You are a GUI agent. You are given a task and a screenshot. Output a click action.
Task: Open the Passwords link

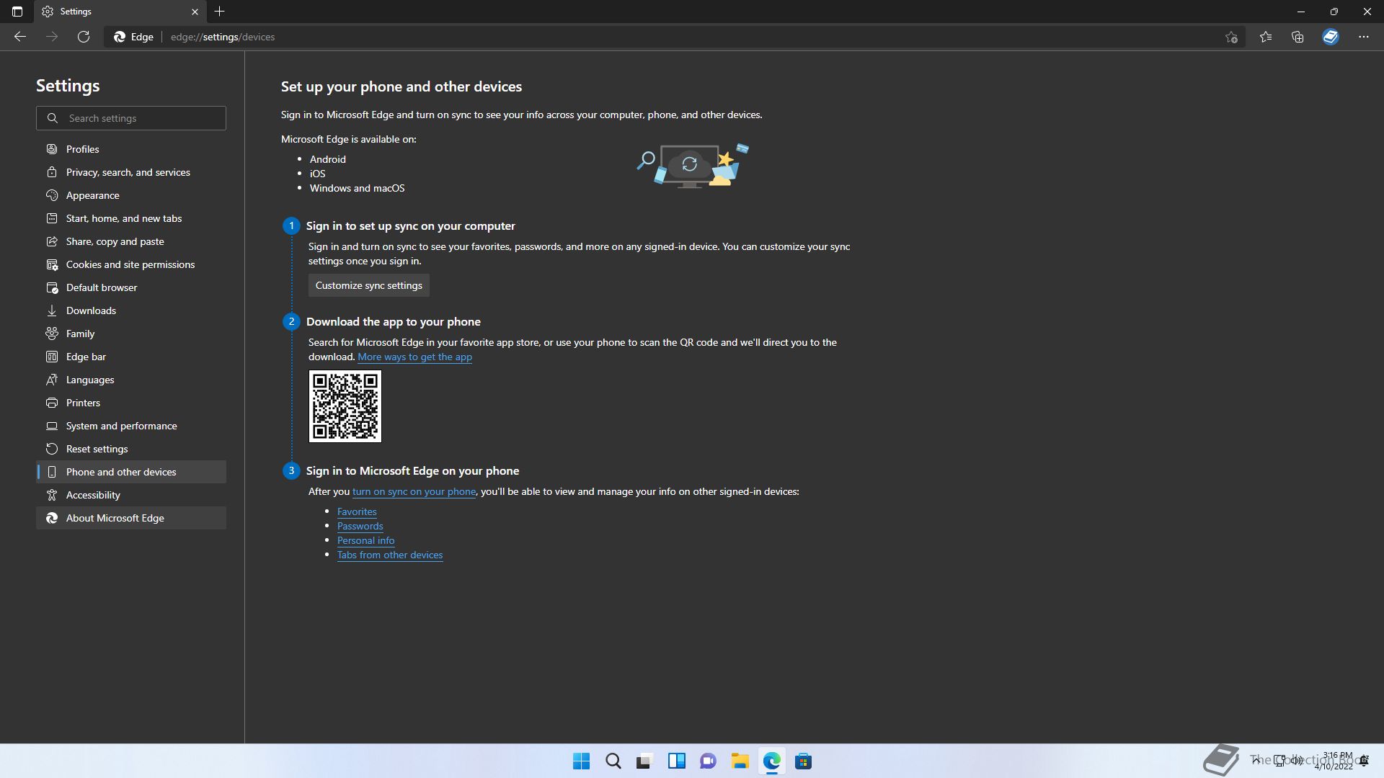click(x=360, y=526)
